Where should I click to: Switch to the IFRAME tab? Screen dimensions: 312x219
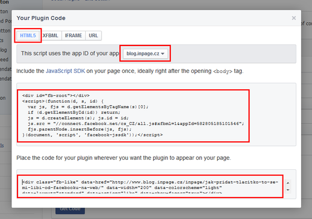point(73,35)
